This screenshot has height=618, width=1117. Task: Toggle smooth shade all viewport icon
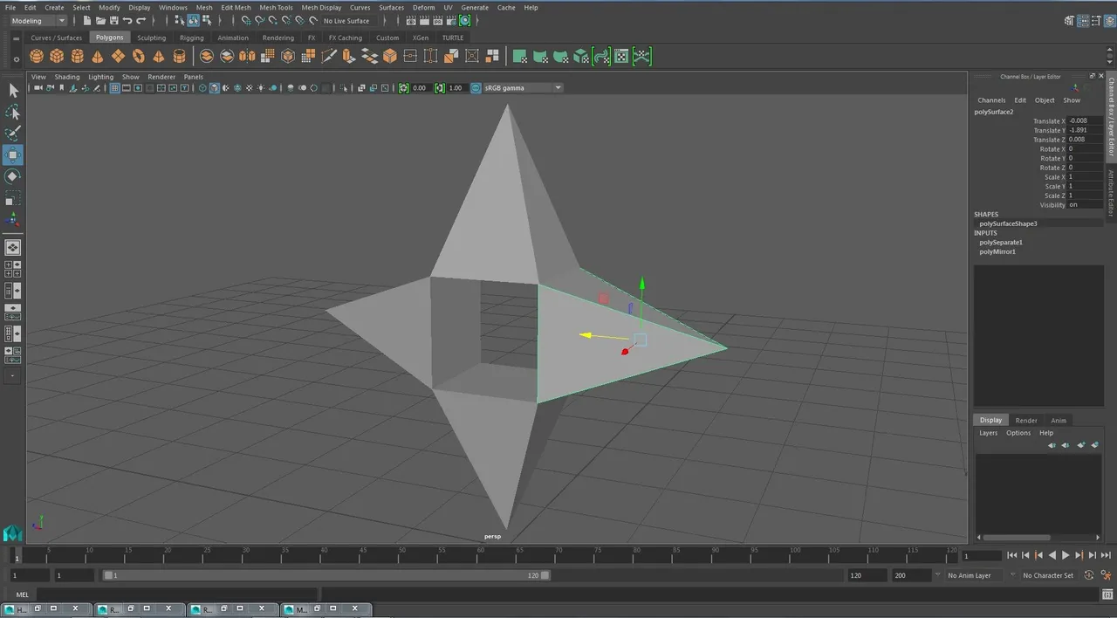(x=215, y=88)
